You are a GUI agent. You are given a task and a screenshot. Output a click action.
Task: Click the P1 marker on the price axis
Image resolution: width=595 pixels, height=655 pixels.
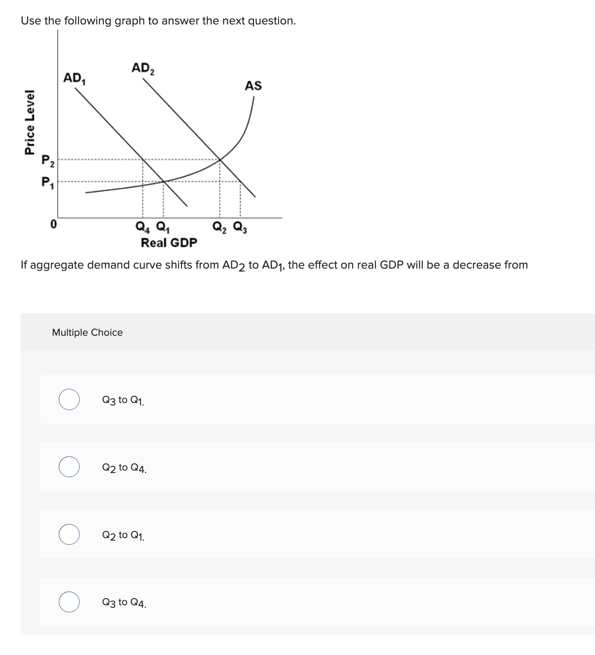tap(47, 181)
